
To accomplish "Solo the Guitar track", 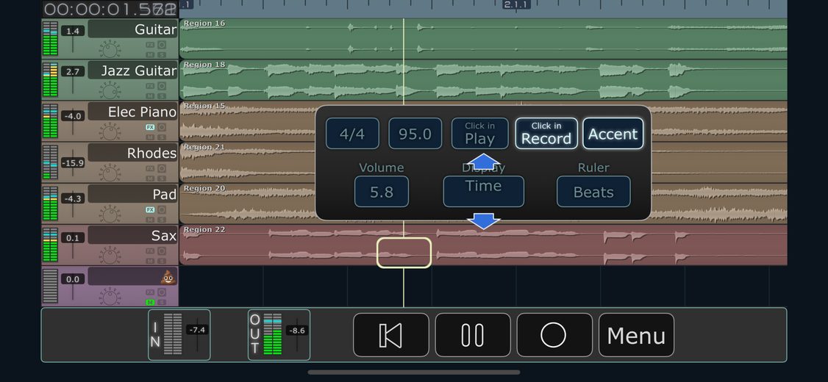I will click(162, 54).
